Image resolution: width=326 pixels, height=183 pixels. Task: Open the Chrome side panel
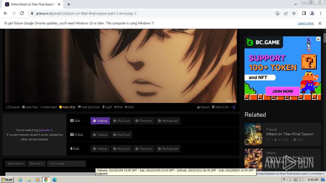(x=304, y=13)
